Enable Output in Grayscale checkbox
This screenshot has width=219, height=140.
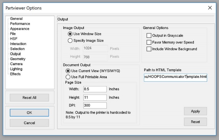point(149,36)
